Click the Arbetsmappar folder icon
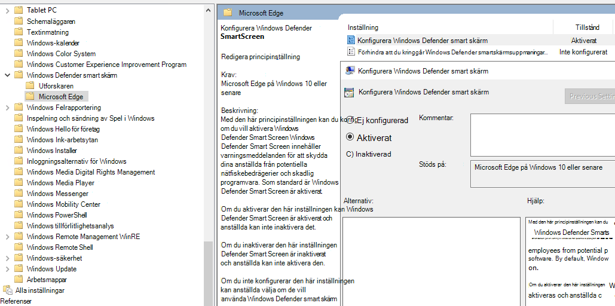 [x=19, y=279]
